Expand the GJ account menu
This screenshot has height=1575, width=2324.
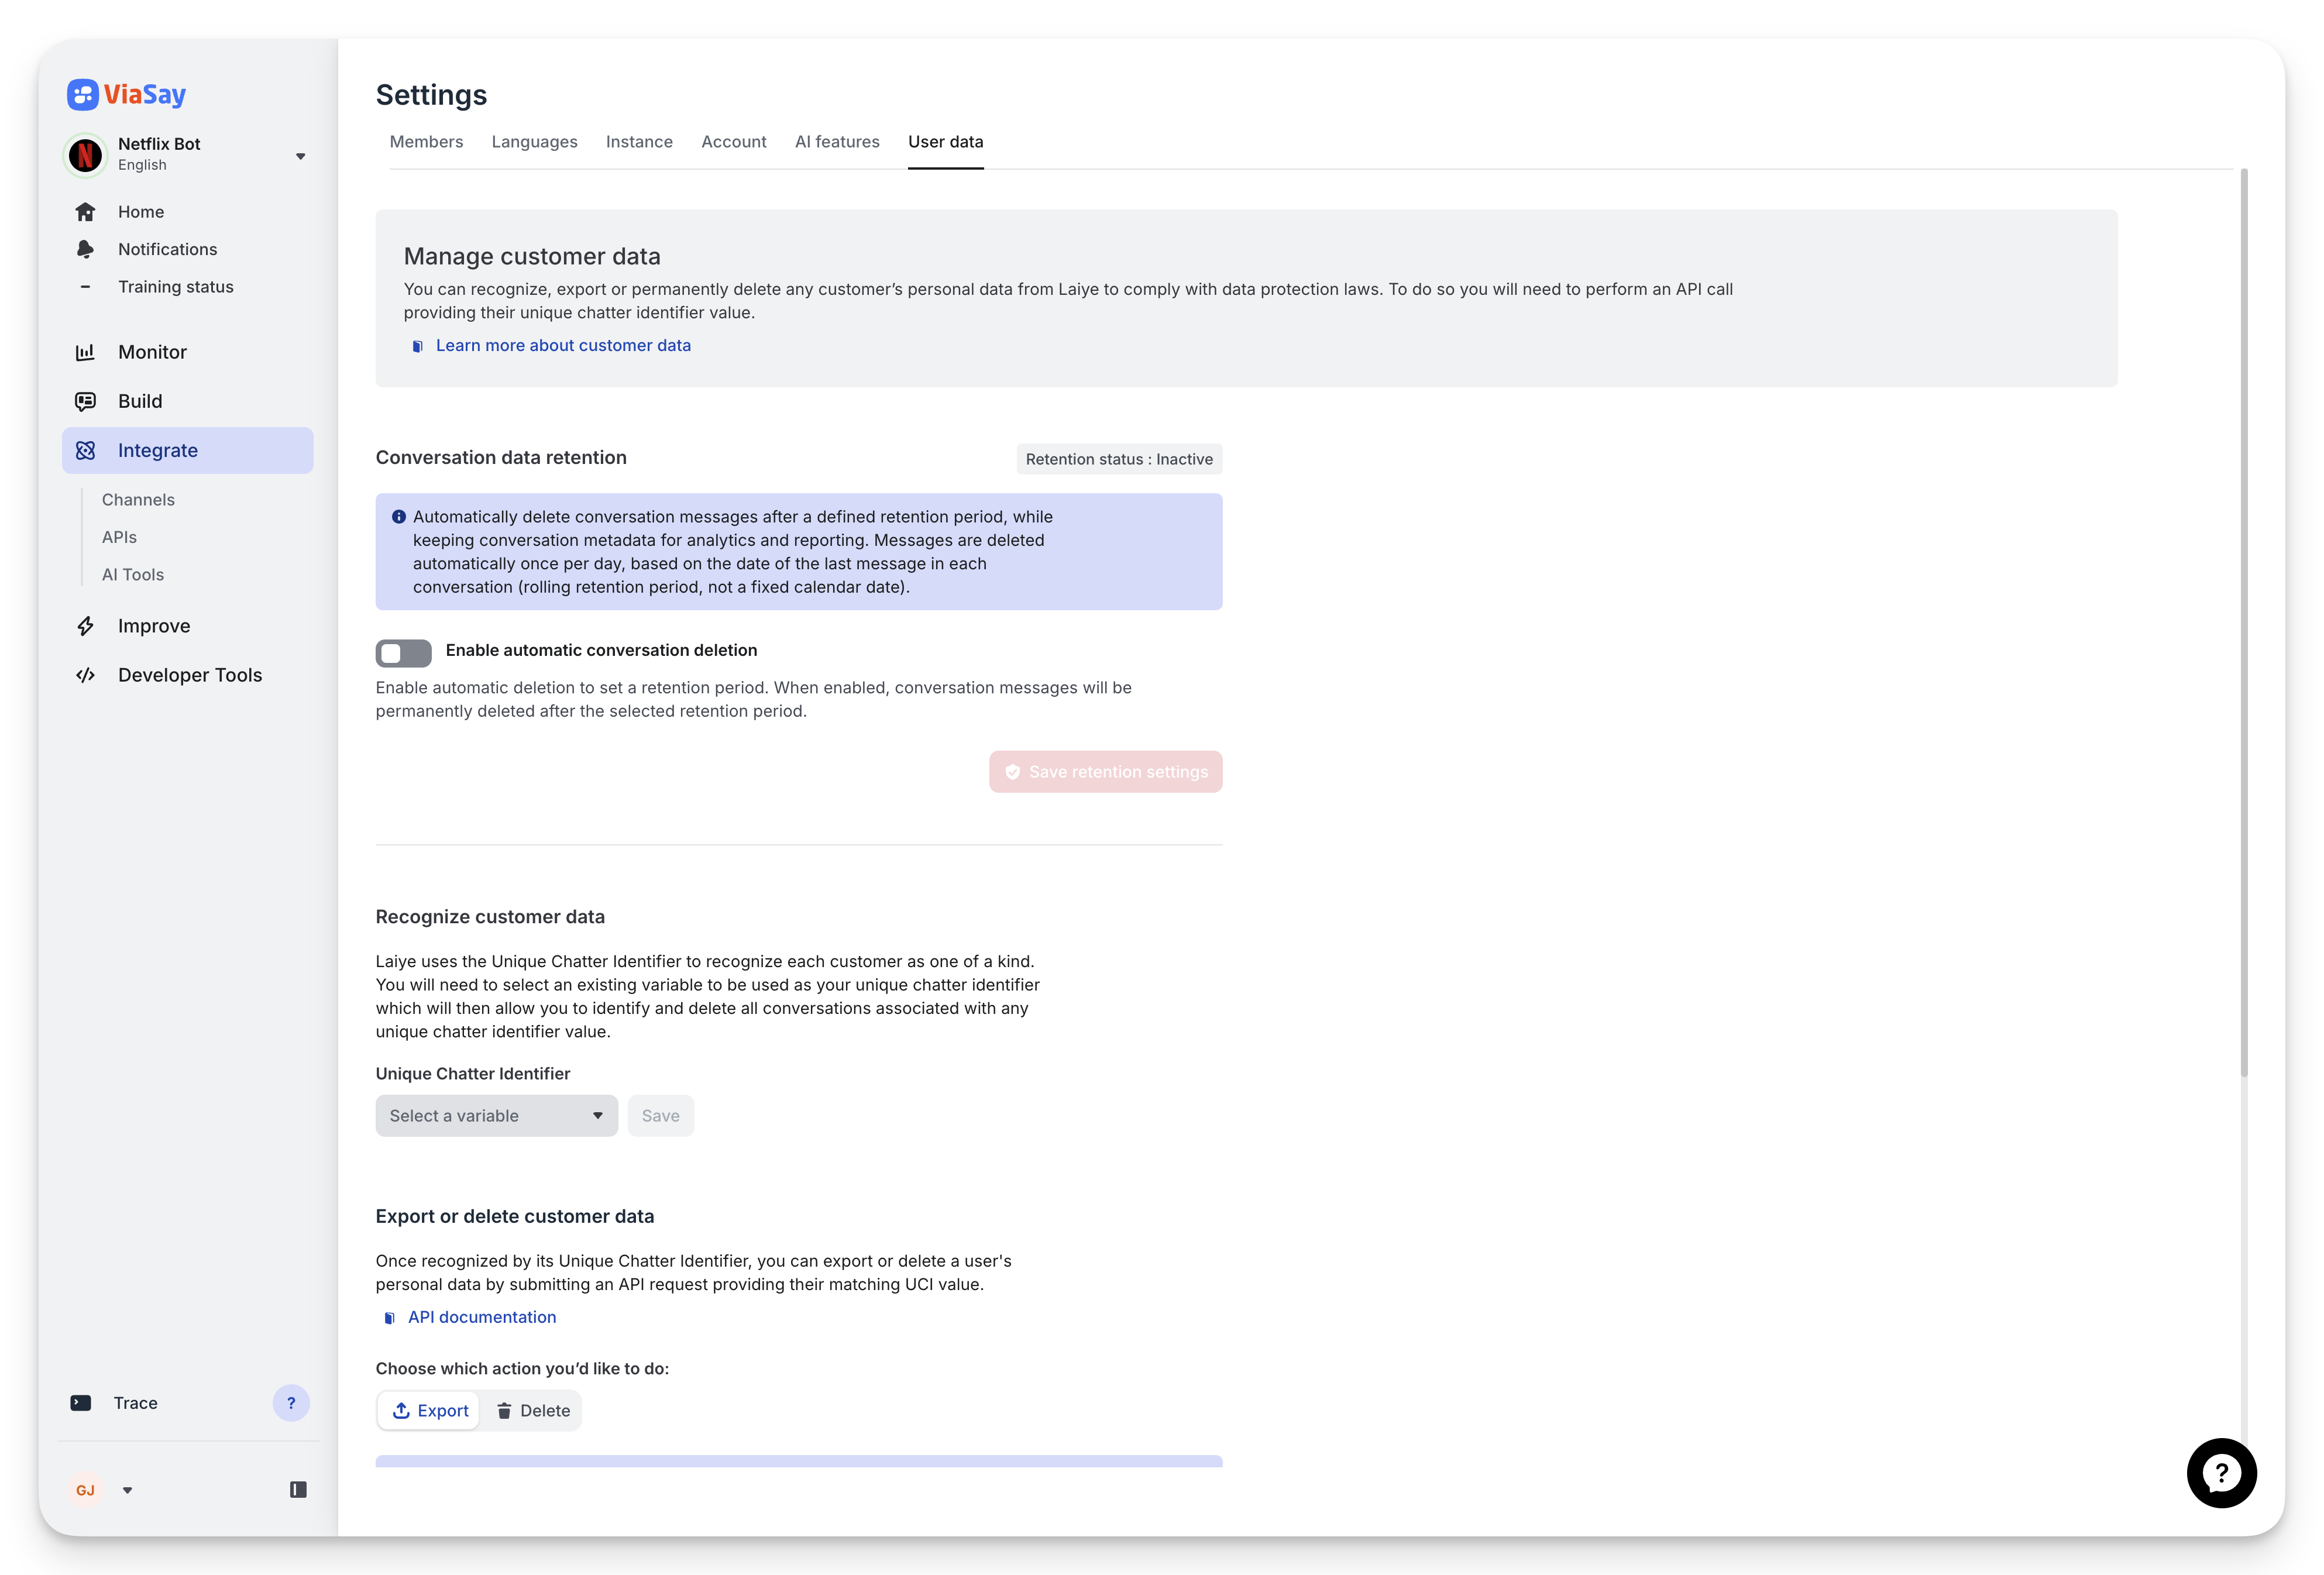pos(127,1489)
